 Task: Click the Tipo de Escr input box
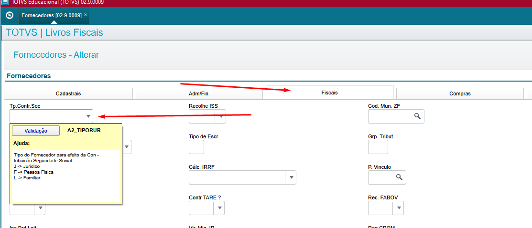196,147
